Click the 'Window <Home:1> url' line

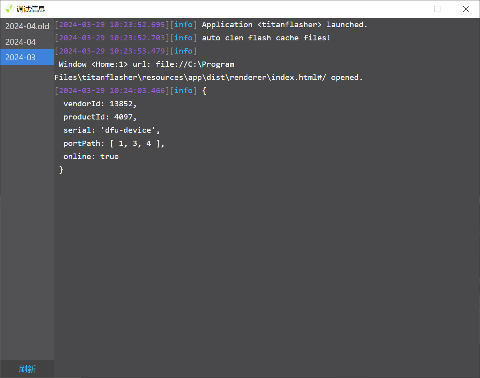click(x=146, y=64)
